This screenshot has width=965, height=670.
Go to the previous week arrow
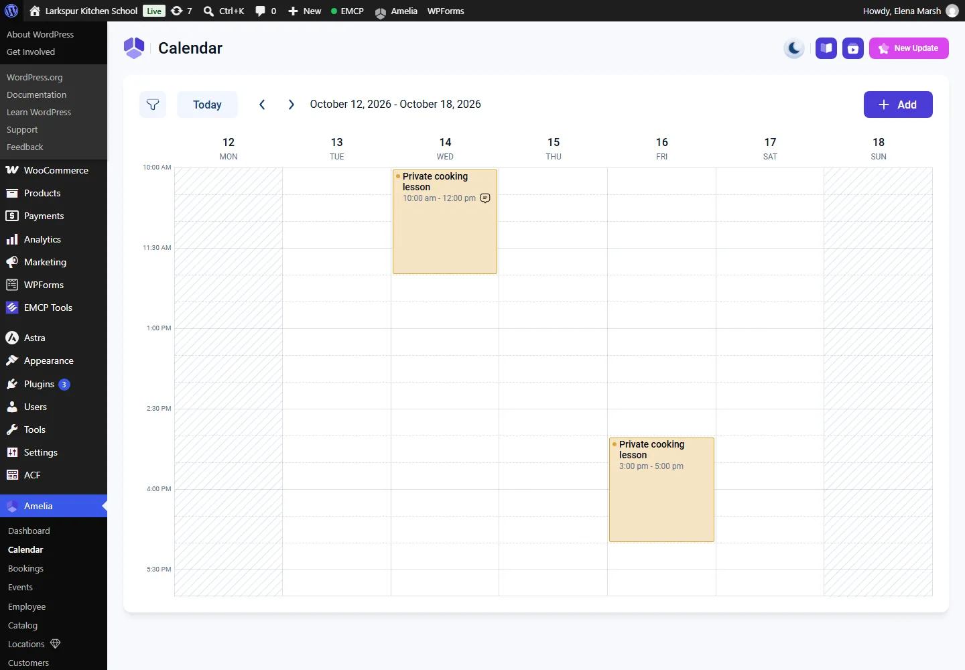click(x=262, y=105)
